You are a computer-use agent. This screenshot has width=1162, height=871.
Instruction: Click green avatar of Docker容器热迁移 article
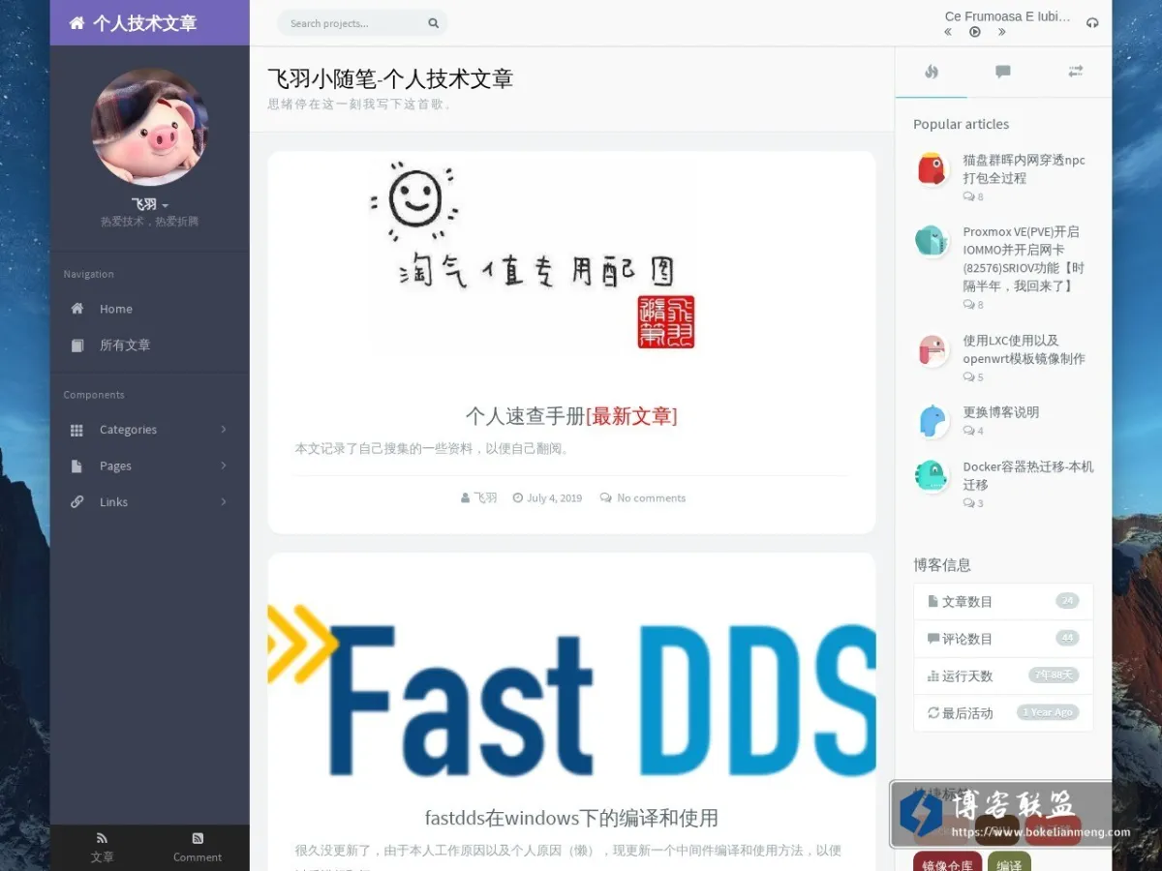click(x=932, y=475)
